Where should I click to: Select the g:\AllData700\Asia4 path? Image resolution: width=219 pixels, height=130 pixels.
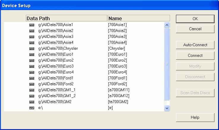pos(56,43)
